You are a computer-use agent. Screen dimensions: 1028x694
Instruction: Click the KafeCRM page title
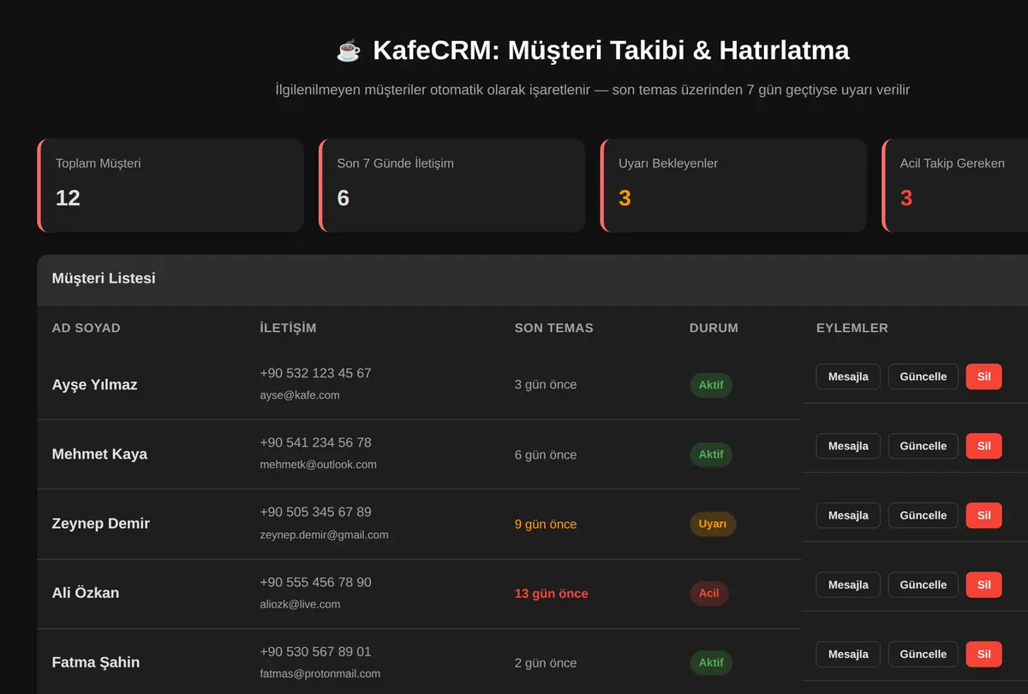(611, 50)
